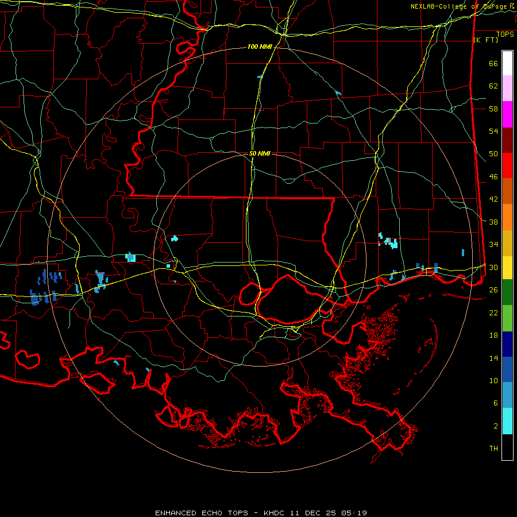Click the TOPS legend title

[505, 34]
